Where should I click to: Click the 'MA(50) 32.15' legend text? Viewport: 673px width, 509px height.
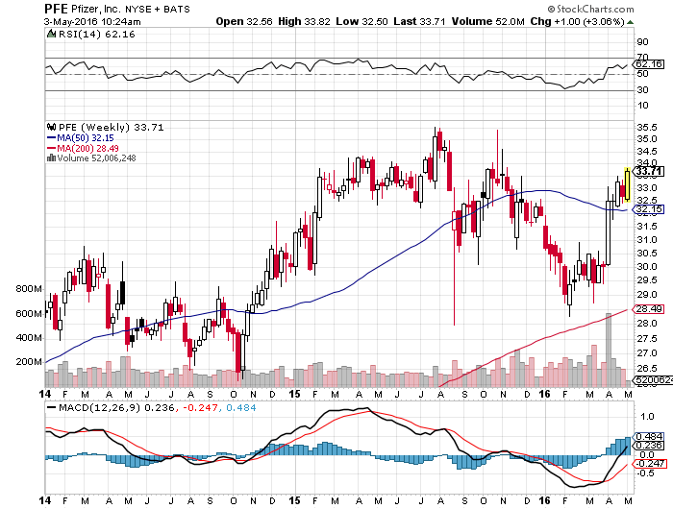point(86,137)
